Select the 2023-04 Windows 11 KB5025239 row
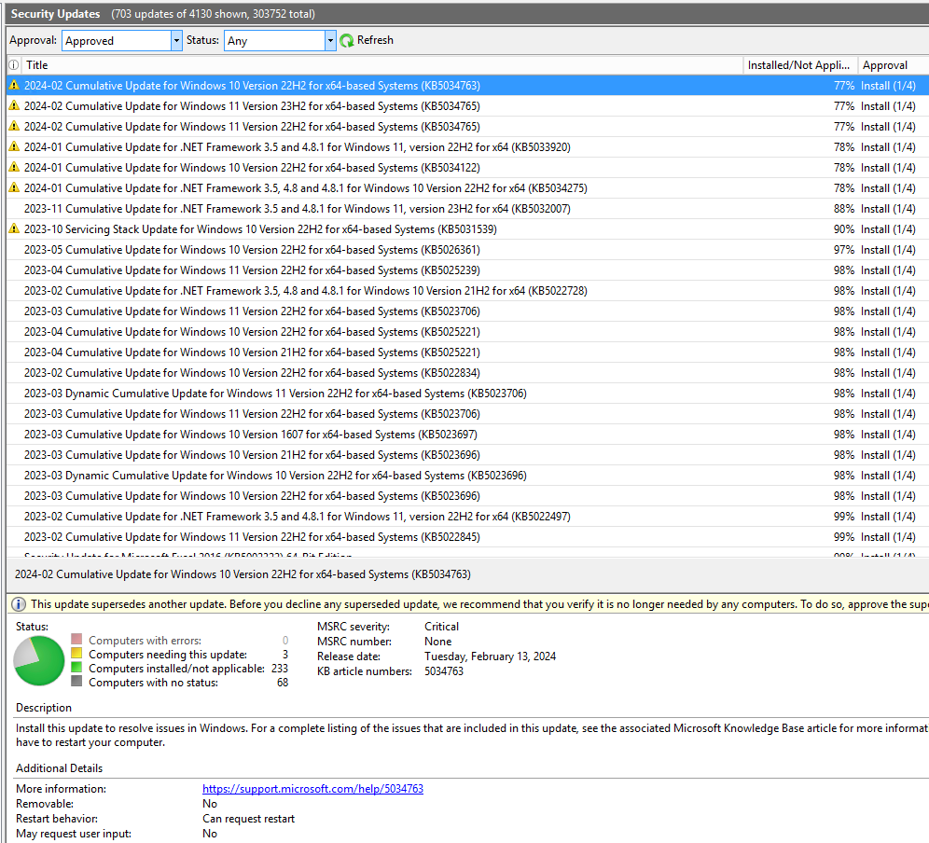 (467, 270)
